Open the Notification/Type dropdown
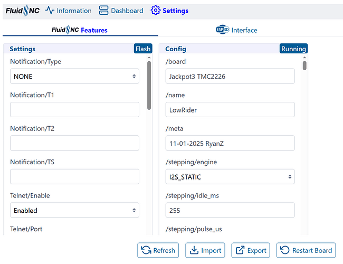This screenshot has width=343, height=264. point(74,76)
